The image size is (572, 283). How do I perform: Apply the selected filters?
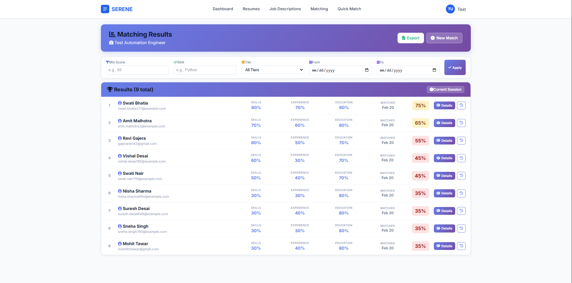pyautogui.click(x=455, y=68)
